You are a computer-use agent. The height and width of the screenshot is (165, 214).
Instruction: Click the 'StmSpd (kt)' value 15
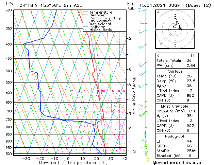189,156
